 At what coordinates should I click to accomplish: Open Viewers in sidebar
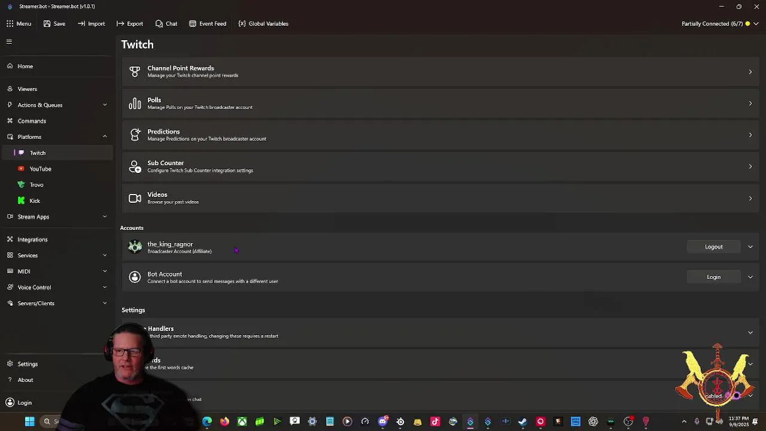(57, 89)
